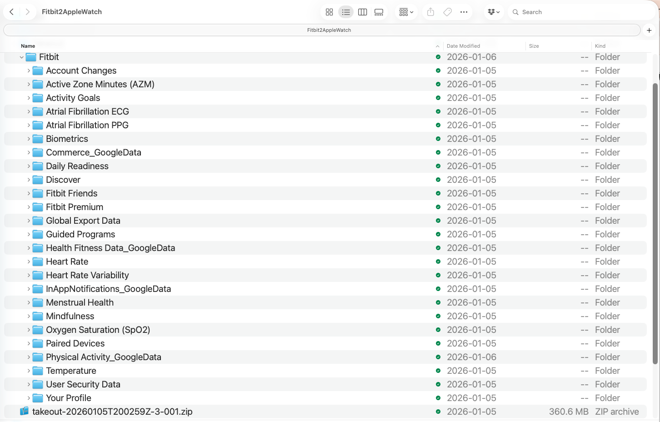Expand the Heart Rate folder
Image resolution: width=660 pixels, height=422 pixels.
(x=29, y=262)
